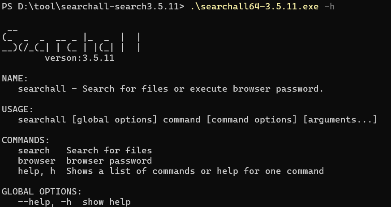Click the [arguments...] text in usage
This screenshot has height=207, width=391.
(x=340, y=120)
